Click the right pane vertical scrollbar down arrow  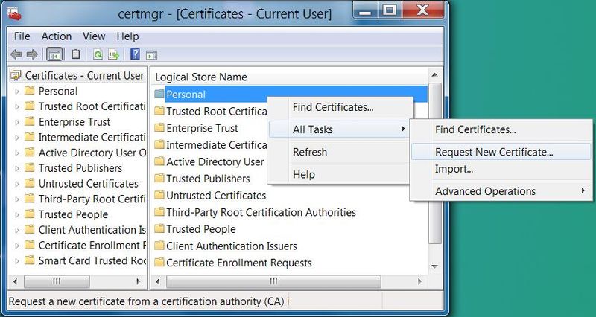click(x=435, y=266)
